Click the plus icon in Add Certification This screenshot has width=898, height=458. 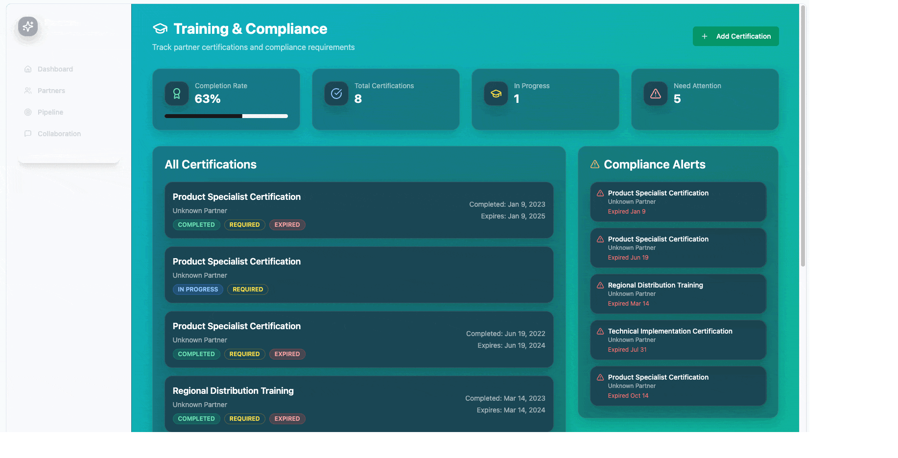705,36
